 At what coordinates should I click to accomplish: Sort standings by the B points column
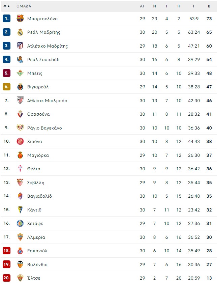tap(209, 6)
